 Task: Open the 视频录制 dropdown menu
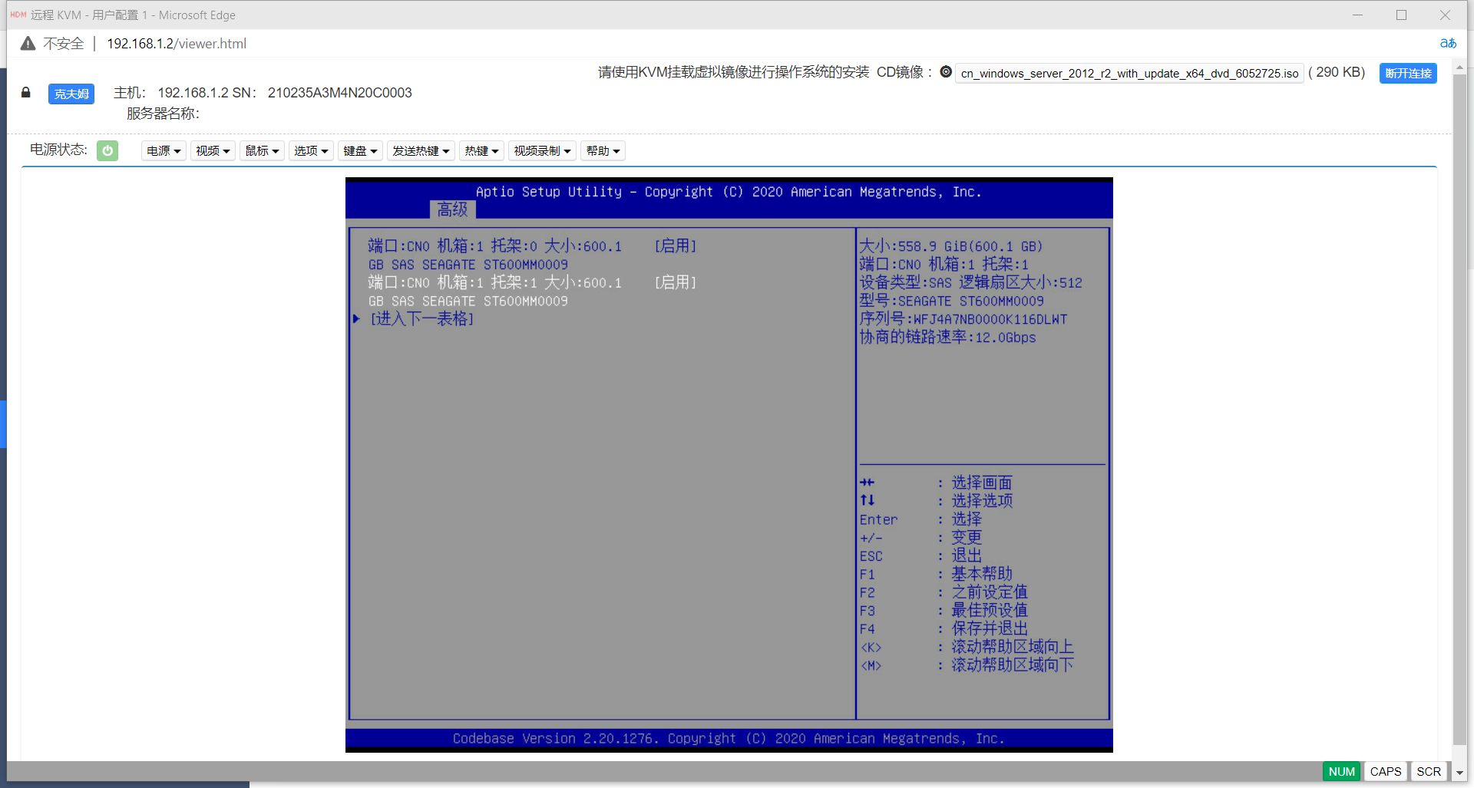(x=542, y=150)
